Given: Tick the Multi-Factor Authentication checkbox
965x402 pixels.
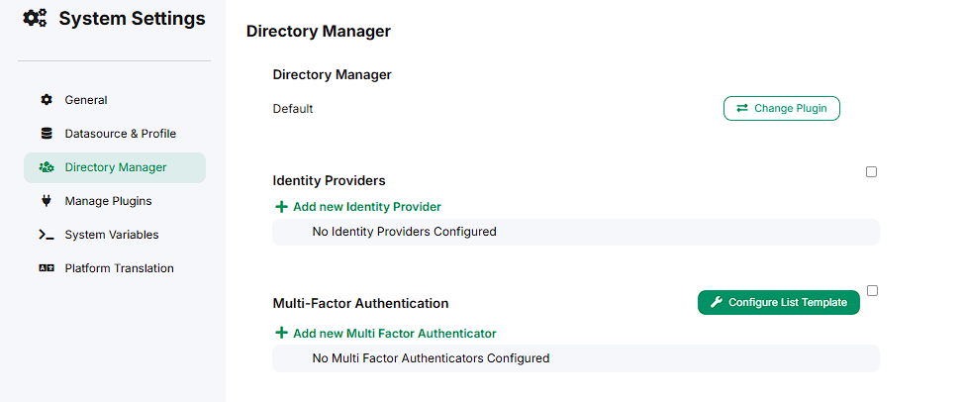Looking at the screenshot, I should click(872, 290).
